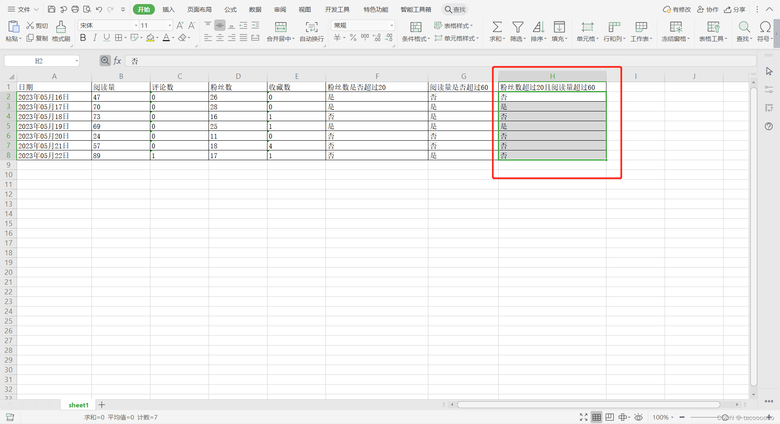Click 冻结窗格 freeze panes
Image resolution: width=780 pixels, height=424 pixels.
676,31
